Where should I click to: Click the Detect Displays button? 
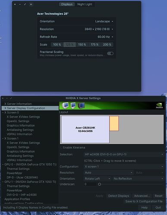tap(119, 196)
